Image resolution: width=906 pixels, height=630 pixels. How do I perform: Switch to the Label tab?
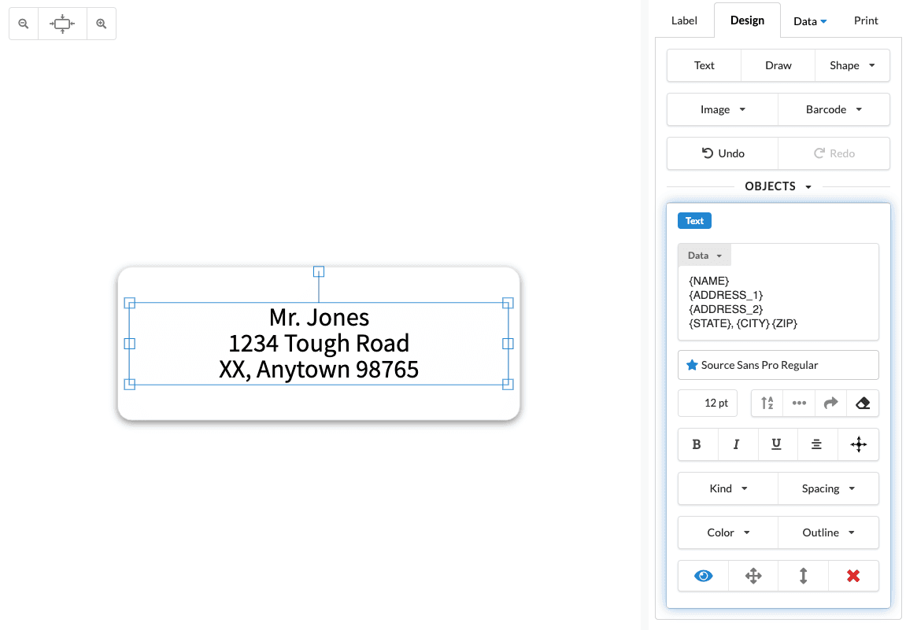[x=684, y=20]
